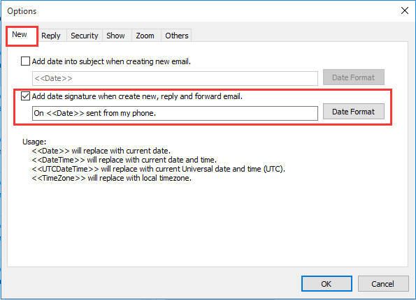Enable the add date into subject checkbox
Viewport: 416px width, 300px height.
[x=25, y=61]
